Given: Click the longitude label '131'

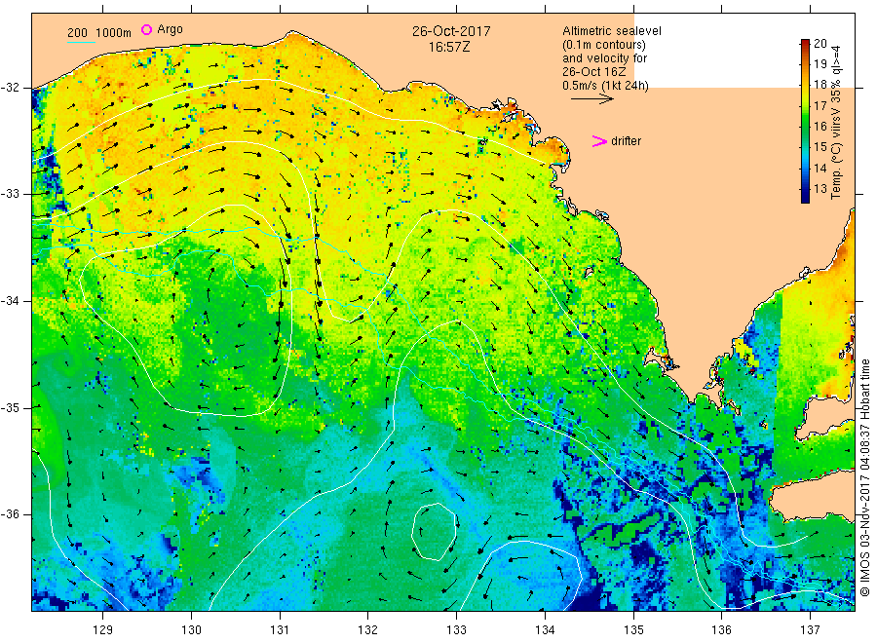Looking at the screenshot, I should 280,630.
